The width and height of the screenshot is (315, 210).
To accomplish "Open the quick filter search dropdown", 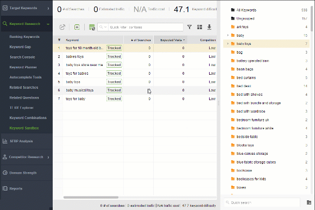I will coord(103,27).
